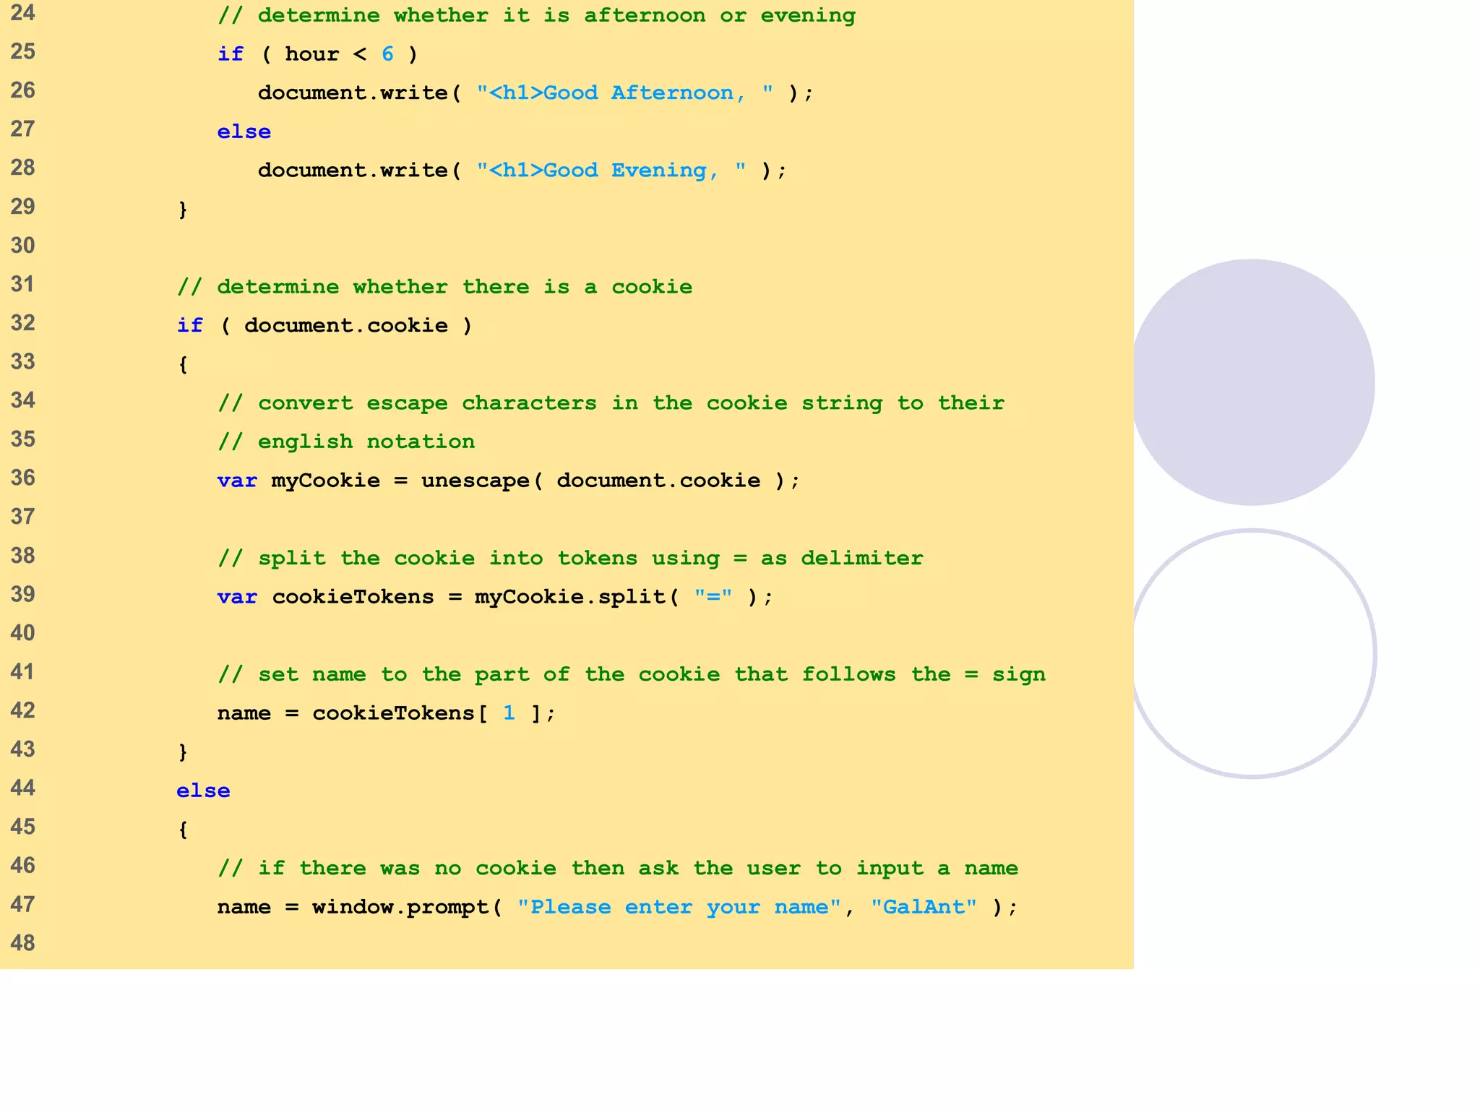Click the 'window.prompt(' call

click(406, 907)
